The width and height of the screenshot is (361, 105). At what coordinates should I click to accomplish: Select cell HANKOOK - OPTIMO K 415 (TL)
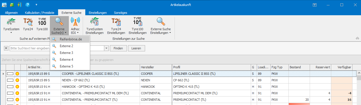(100, 87)
